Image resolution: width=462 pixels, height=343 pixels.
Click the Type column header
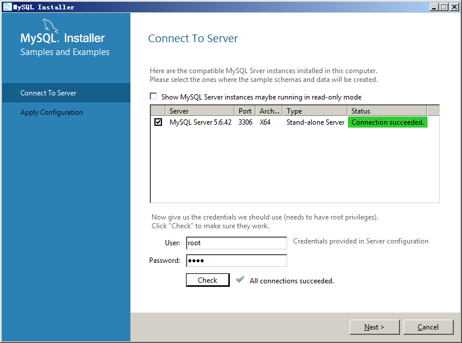point(315,111)
